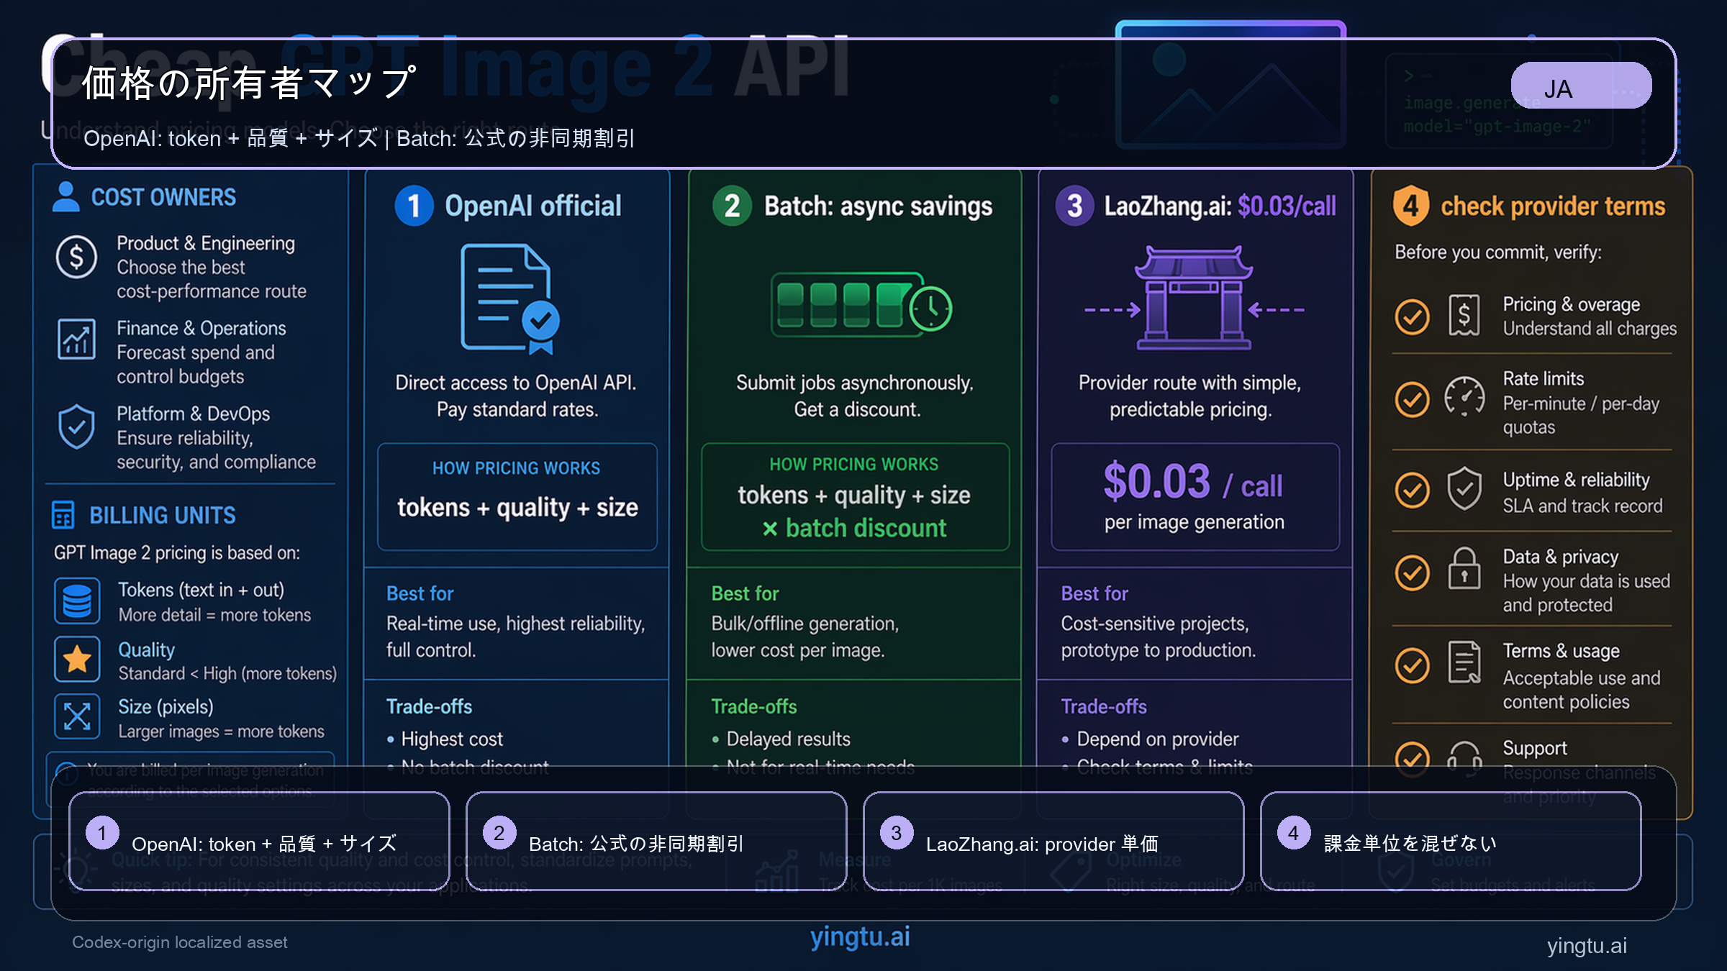
Task: Toggle the Pricing & overage checkmark
Action: 1411,315
